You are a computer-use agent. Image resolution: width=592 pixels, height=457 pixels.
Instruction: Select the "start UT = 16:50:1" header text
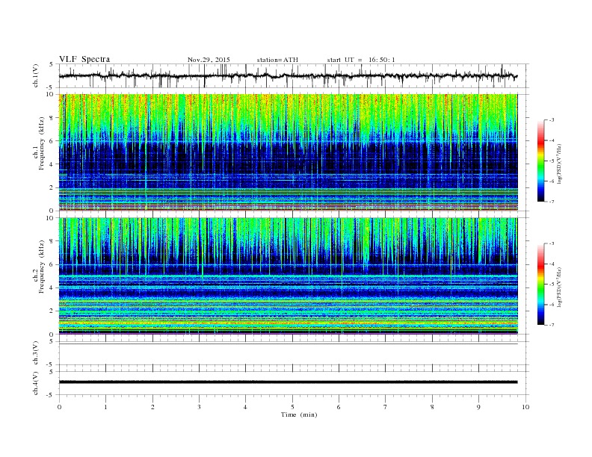361,60
